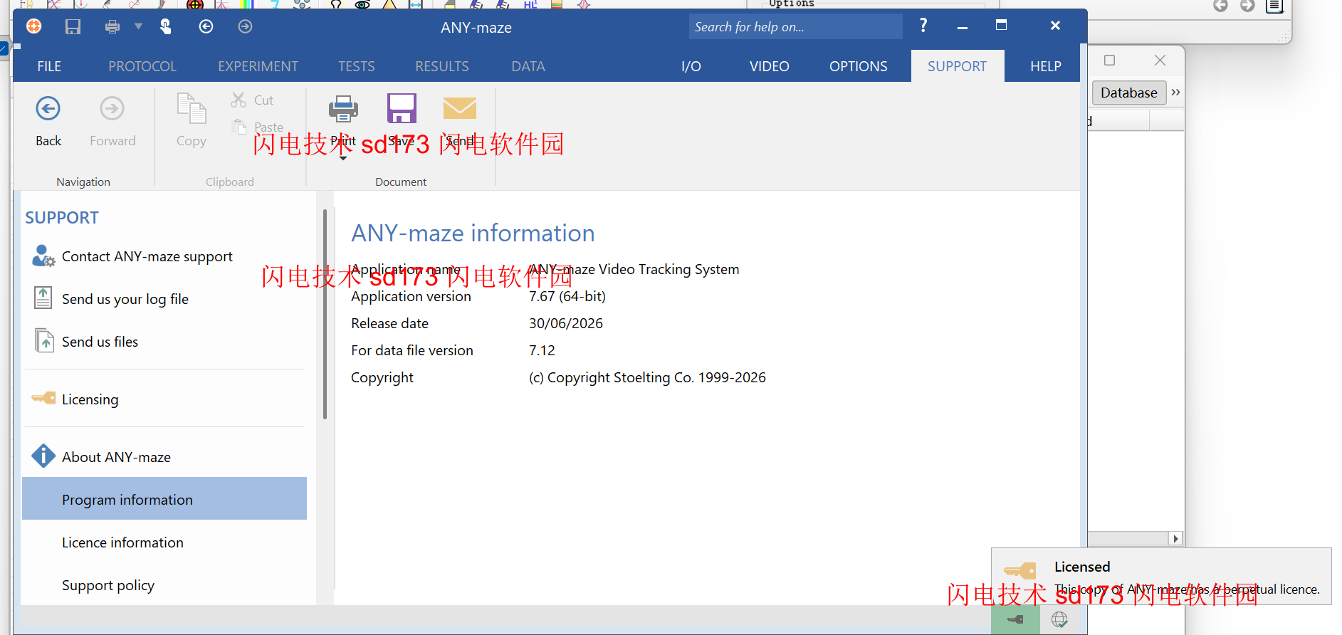Viewport: 1342px width, 635px height.
Task: Click the small back arrow in the title bar
Action: point(206,26)
